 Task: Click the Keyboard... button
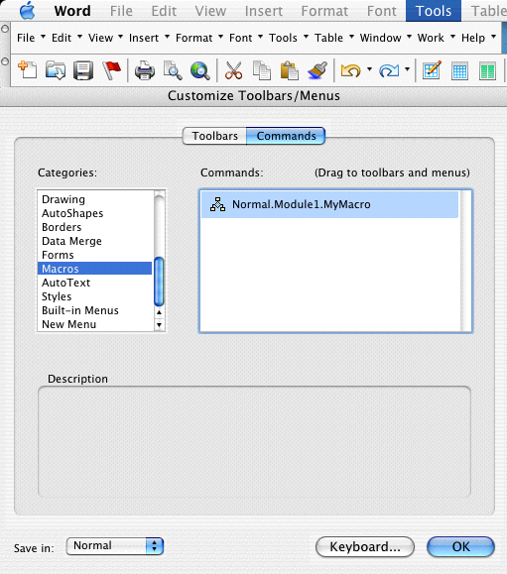point(365,546)
